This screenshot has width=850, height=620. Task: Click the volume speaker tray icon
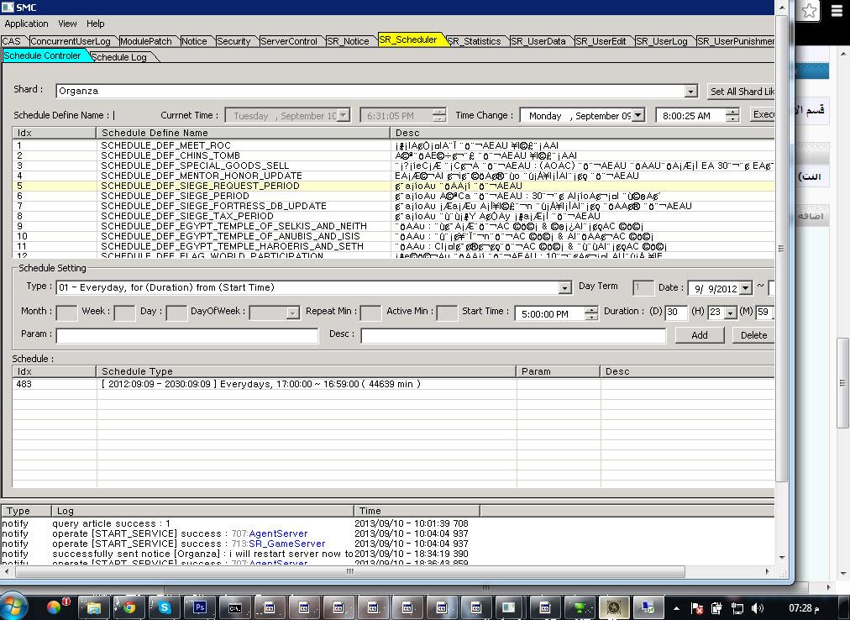click(x=757, y=607)
